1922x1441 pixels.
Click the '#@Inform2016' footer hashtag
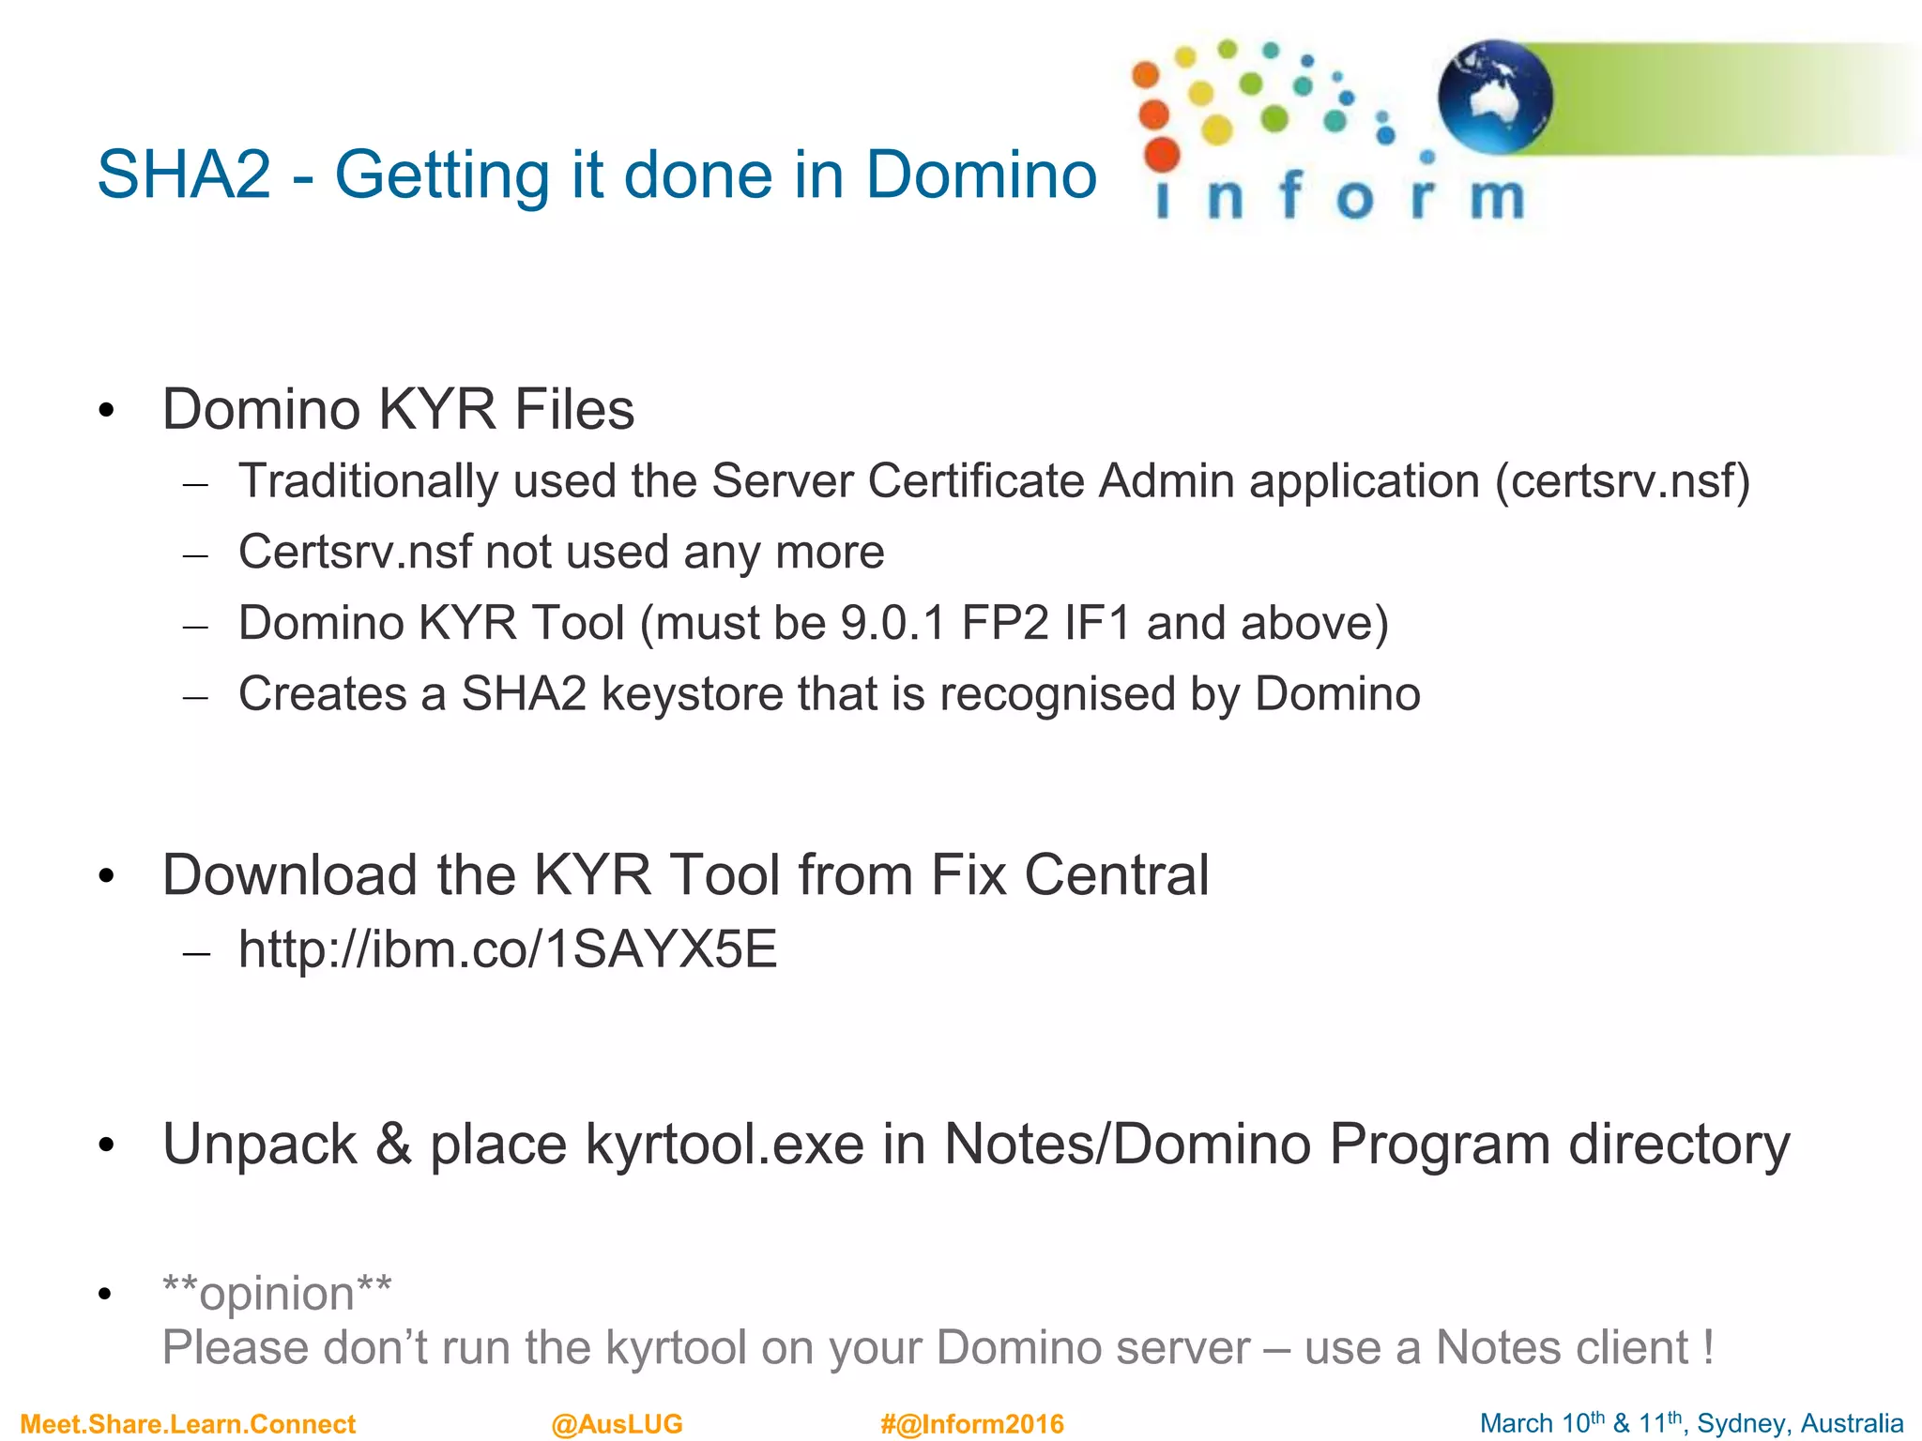pos(972,1424)
